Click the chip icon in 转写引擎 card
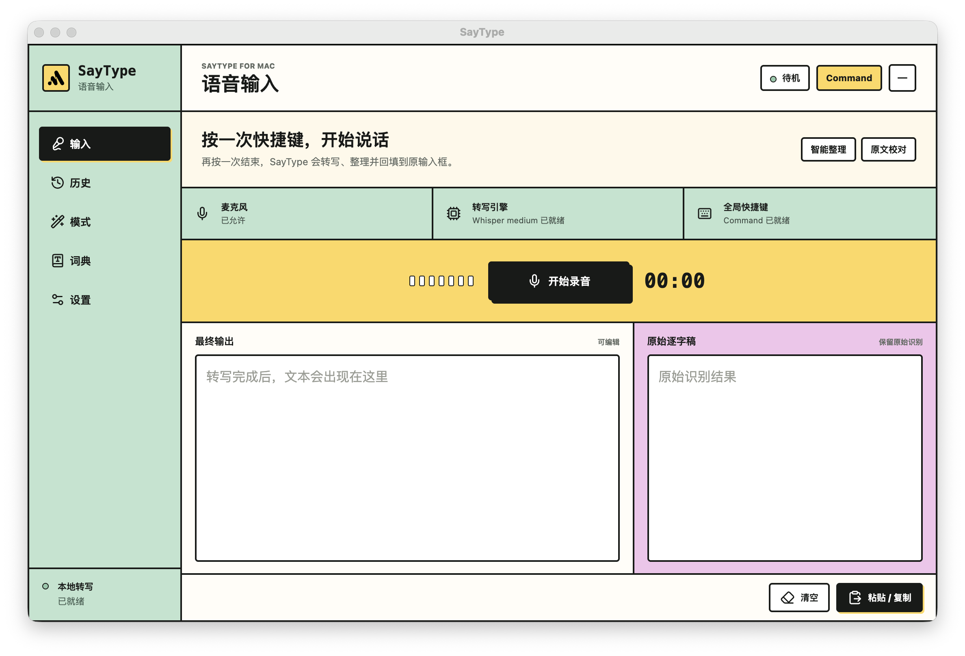 point(453,213)
